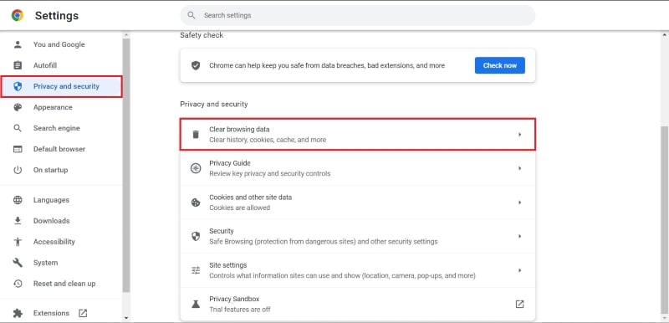The height and width of the screenshot is (323, 669).
Task: Expand Cookies and other site data arrow
Action: click(519, 203)
